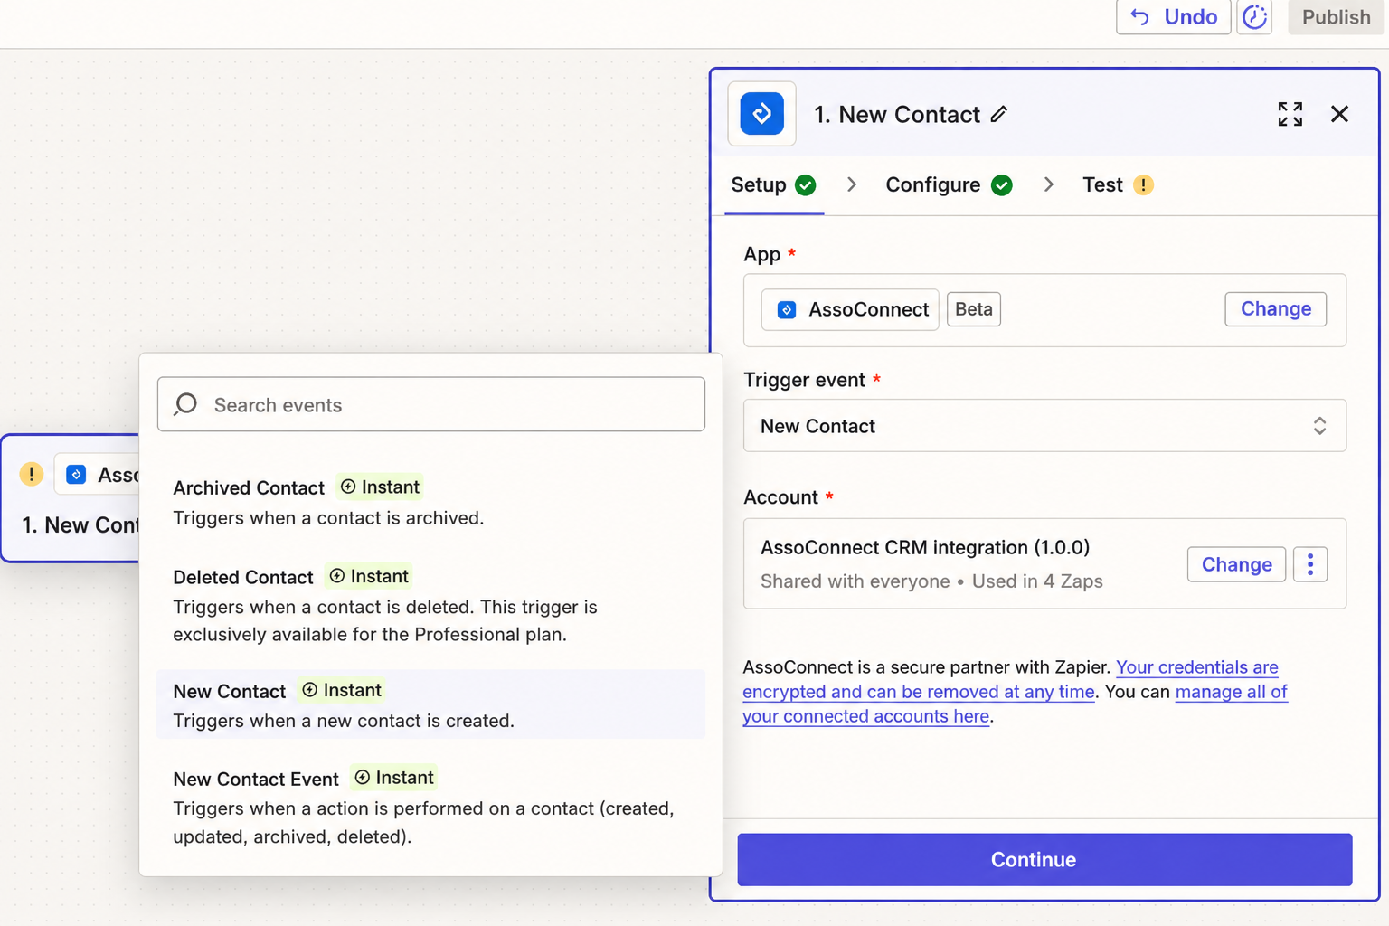The image size is (1389, 926).
Task: Expand the step panel to full screen
Action: 1290,114
